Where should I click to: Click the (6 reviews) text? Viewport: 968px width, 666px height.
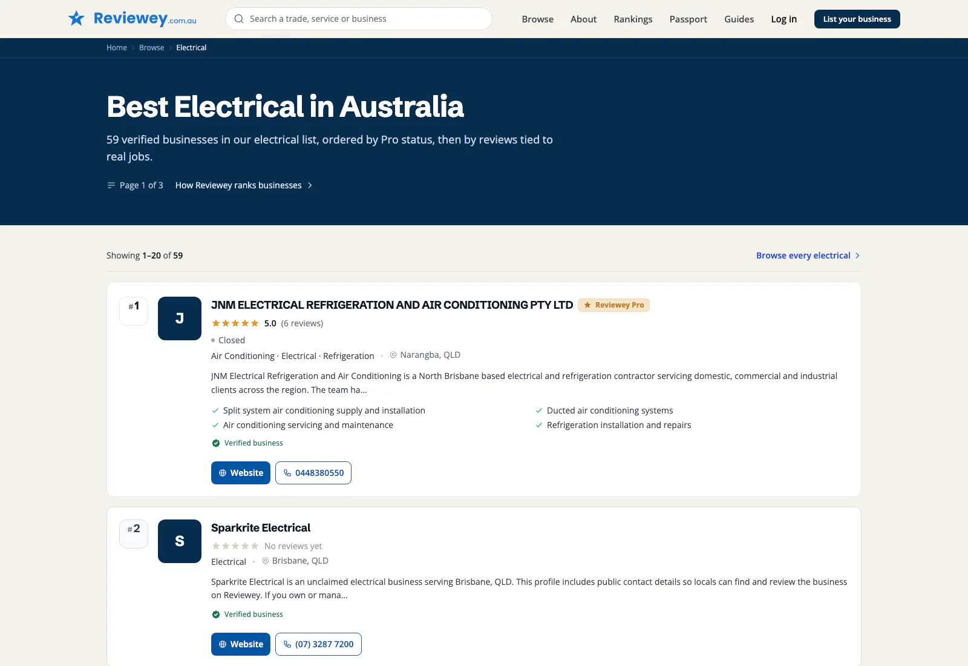click(x=302, y=323)
